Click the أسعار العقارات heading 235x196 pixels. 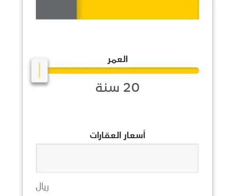coord(117,135)
